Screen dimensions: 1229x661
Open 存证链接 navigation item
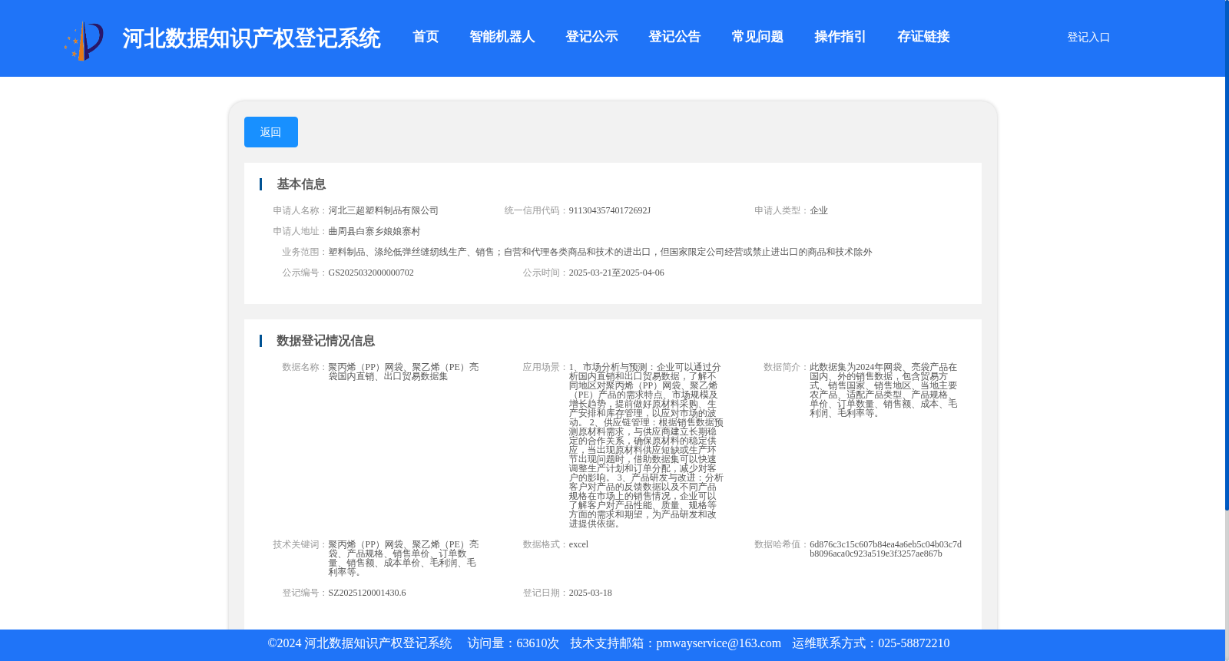tap(923, 37)
